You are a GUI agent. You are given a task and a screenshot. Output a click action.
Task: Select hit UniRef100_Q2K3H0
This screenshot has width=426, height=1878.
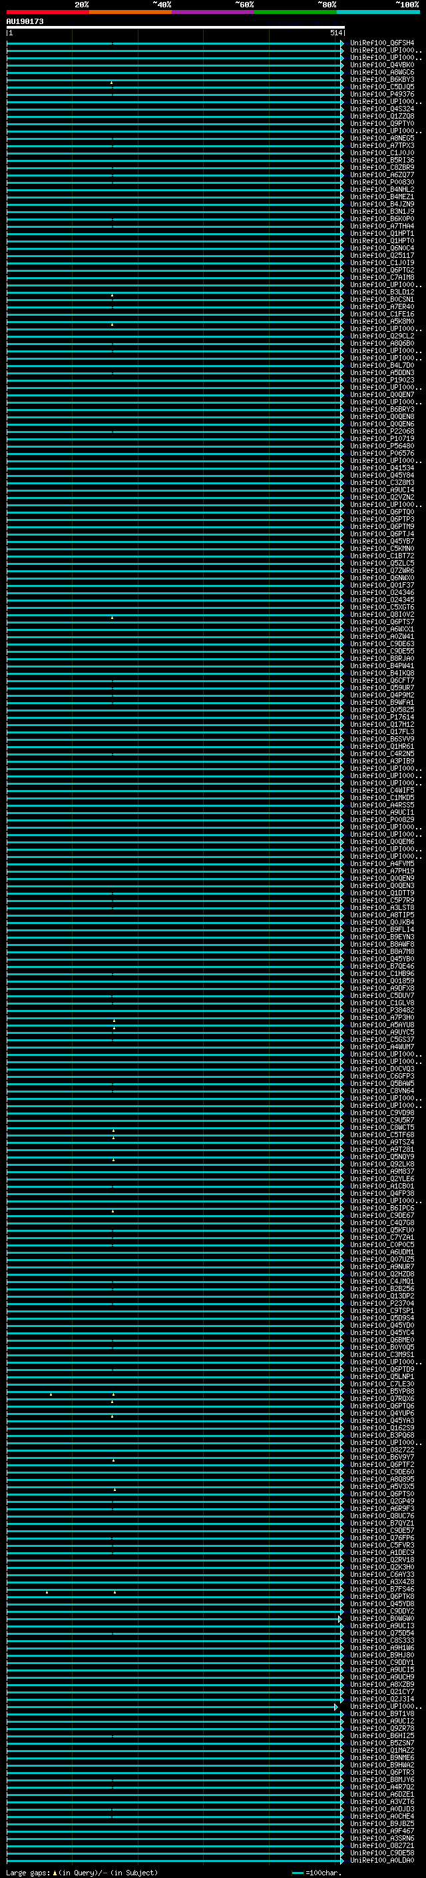382,1567
